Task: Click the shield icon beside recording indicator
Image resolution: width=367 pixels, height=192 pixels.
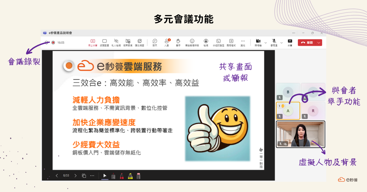Action: click(46, 42)
